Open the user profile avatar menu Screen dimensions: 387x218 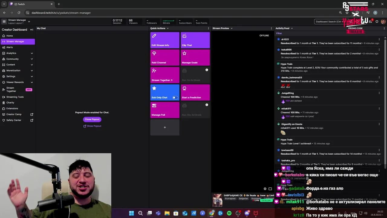(x=383, y=21)
